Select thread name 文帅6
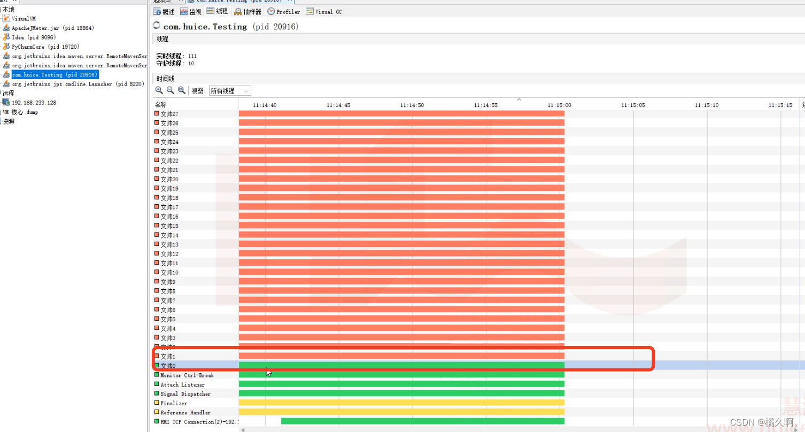 coord(168,310)
